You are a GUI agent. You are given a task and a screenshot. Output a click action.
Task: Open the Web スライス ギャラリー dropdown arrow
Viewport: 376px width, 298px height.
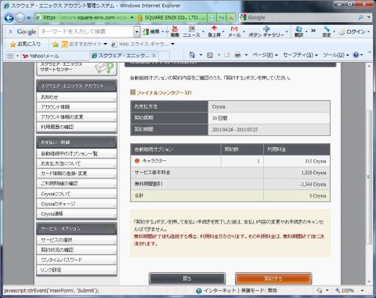click(x=172, y=44)
